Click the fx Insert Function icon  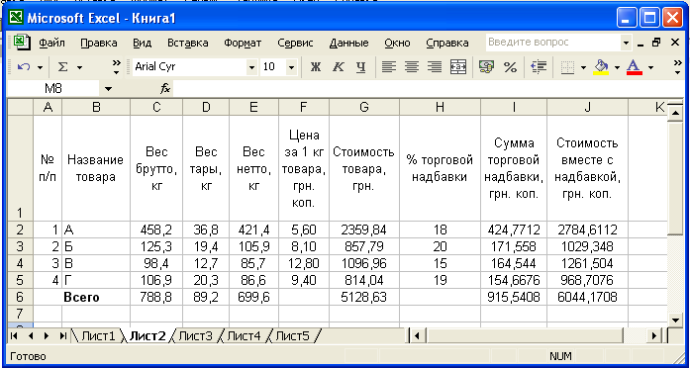165,89
